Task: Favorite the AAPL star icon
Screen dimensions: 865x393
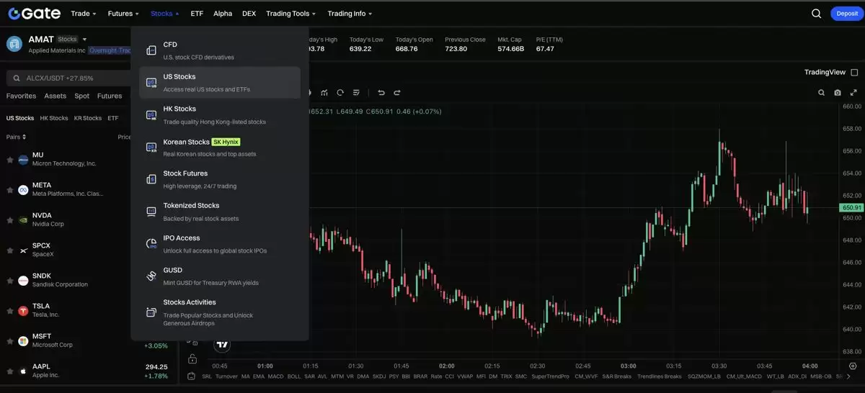Action: (10, 371)
